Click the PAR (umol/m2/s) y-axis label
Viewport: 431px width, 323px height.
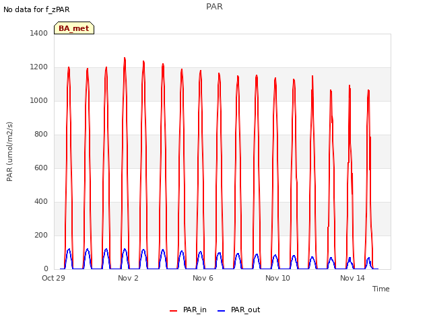point(9,151)
